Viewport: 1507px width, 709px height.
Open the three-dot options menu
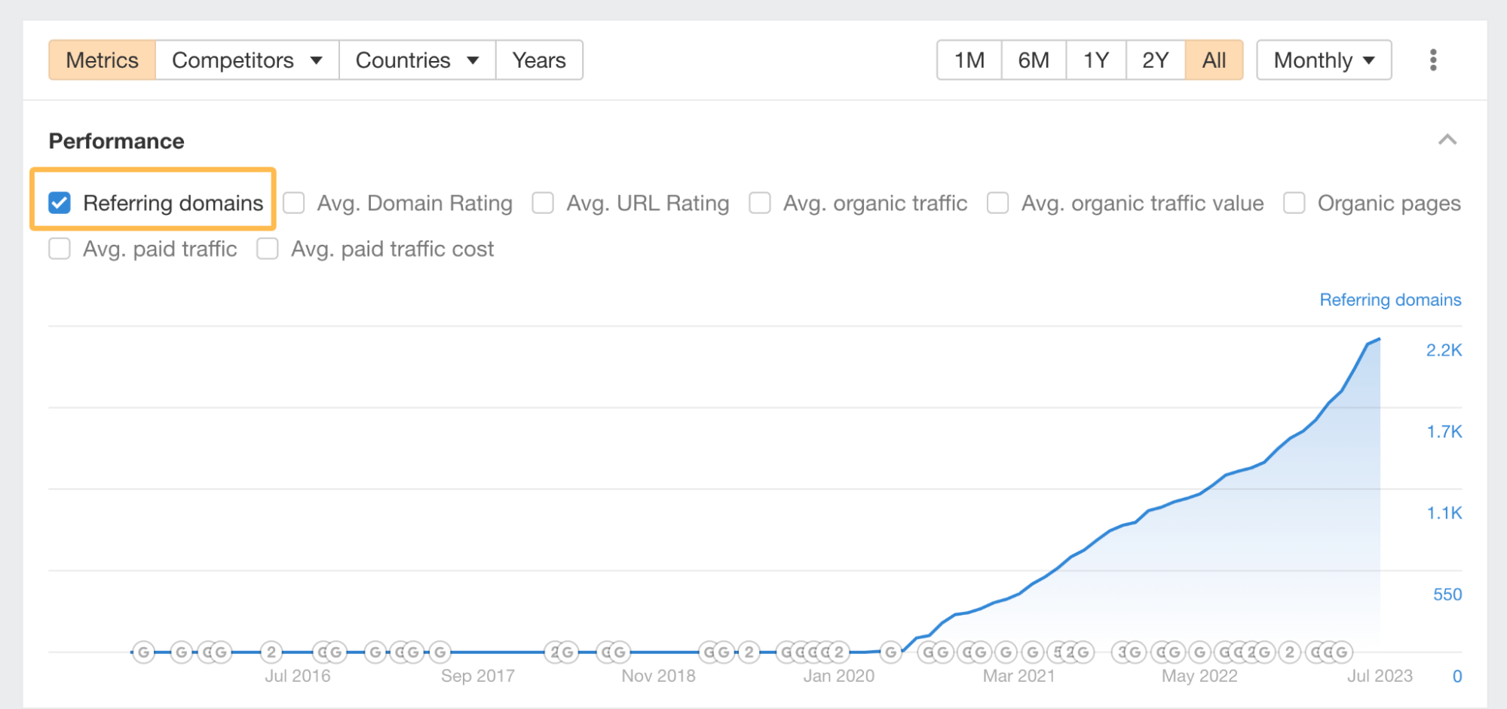click(1432, 60)
